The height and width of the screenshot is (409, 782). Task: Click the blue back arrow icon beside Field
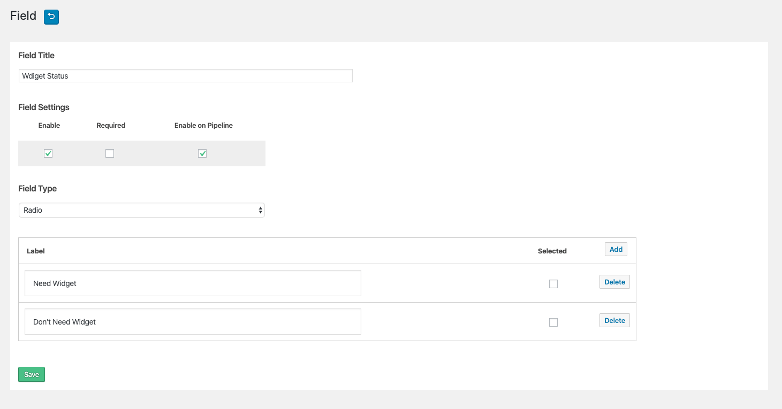[51, 17]
